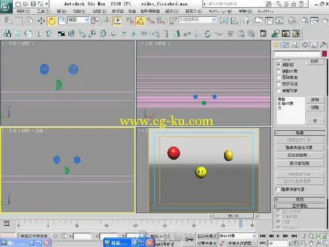Click the Help question mark icon

(301, 4)
